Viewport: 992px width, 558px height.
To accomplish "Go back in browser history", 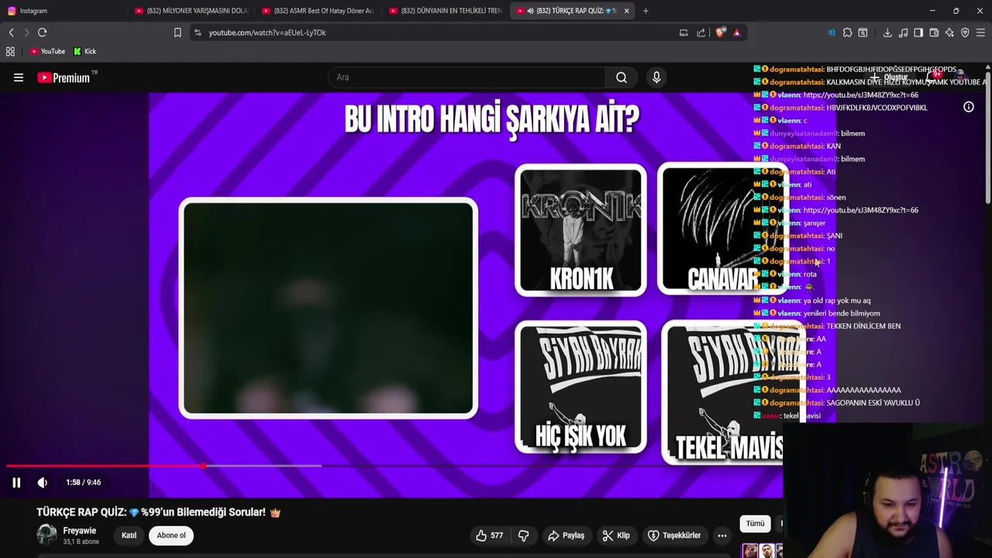I will point(11,33).
